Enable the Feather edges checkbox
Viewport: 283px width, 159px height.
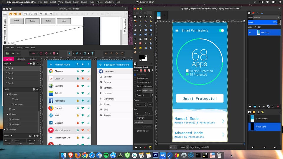(135, 79)
